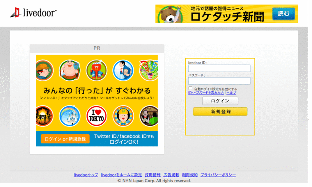
Task: Select the bartender sticker icon
Action: [x=149, y=116]
